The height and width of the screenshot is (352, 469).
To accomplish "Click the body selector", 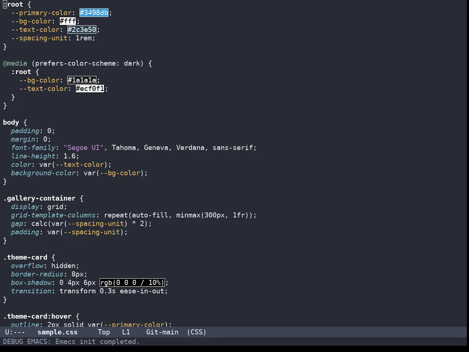I will coord(11,122).
